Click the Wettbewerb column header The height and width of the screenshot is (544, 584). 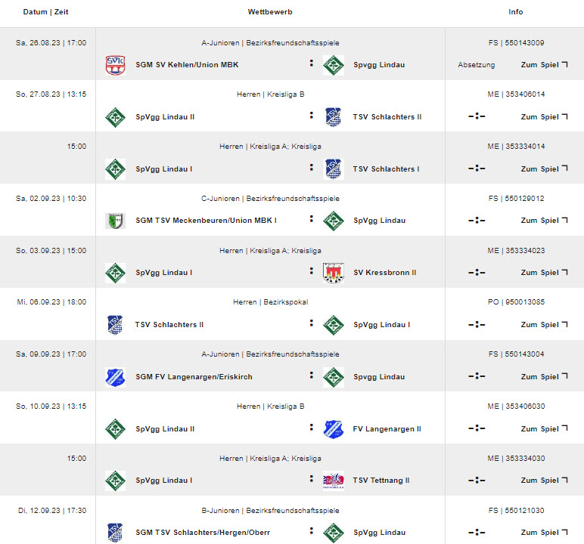(x=270, y=12)
